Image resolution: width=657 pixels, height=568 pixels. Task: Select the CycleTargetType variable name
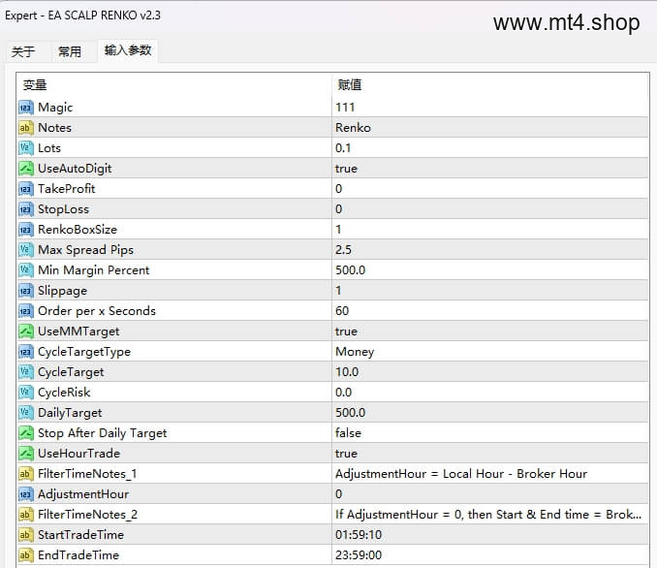click(84, 352)
